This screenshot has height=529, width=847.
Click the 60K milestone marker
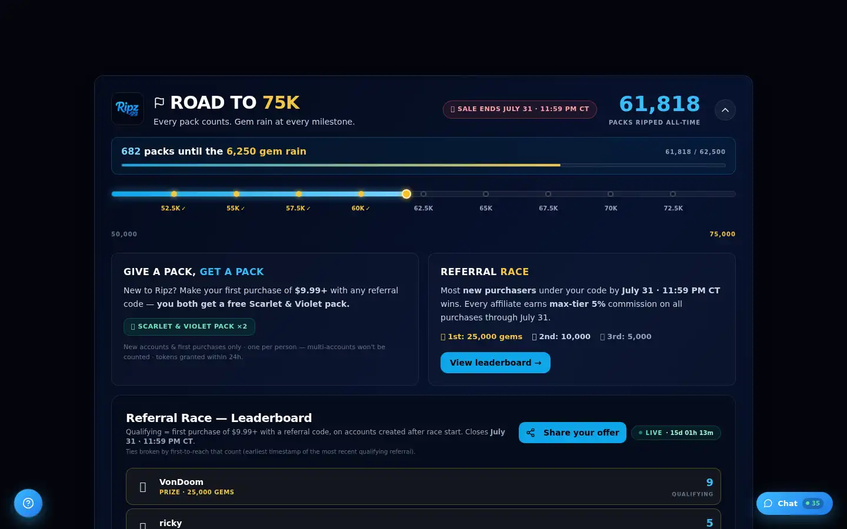click(361, 194)
